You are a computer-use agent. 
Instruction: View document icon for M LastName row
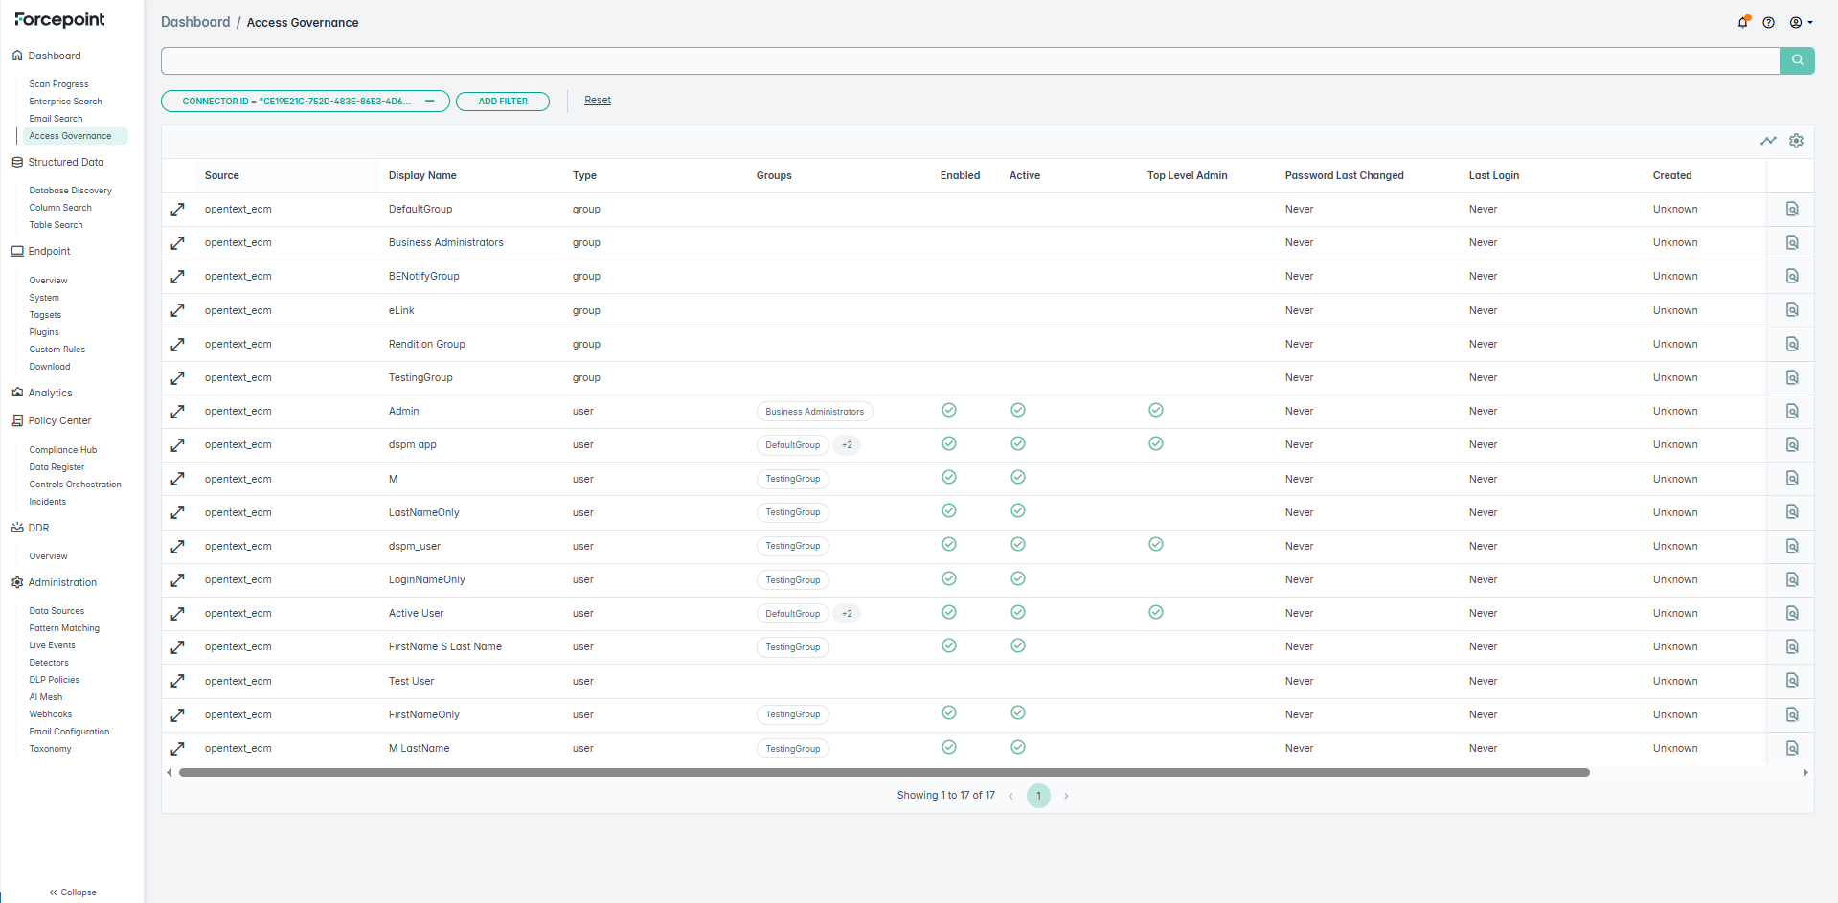(x=1791, y=748)
